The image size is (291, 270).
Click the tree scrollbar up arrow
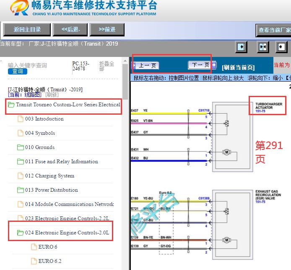125,61
